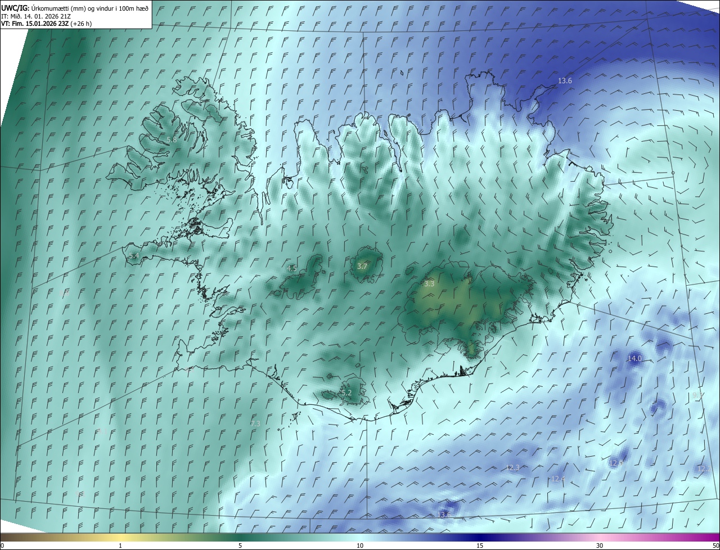
Task: Click the 3.7 value on the central glacier
Action: [362, 267]
